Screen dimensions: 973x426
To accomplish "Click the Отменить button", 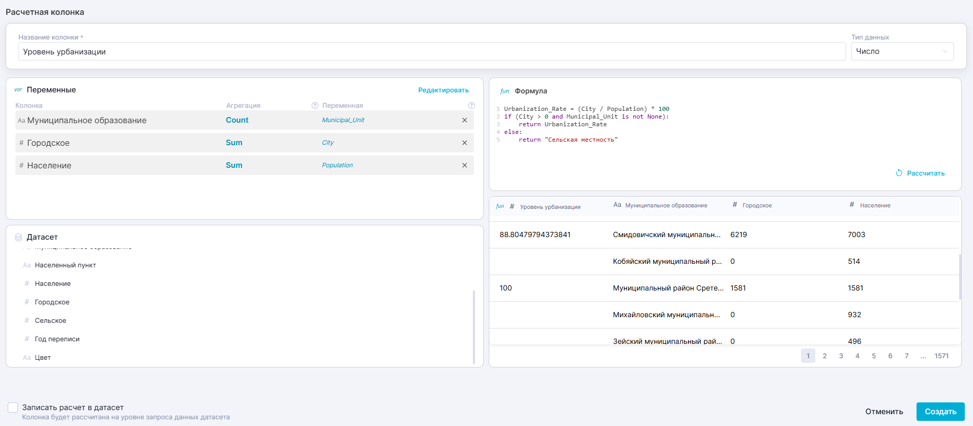I will (x=884, y=412).
